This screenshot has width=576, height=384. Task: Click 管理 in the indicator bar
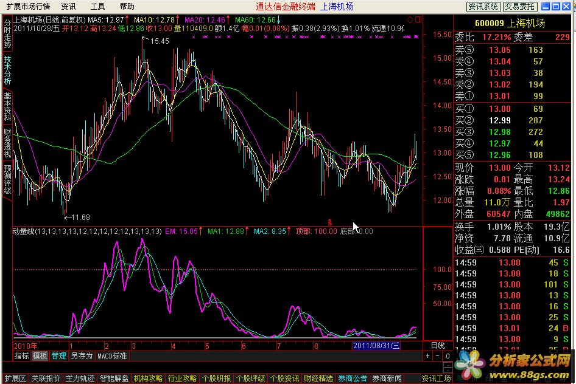59,356
